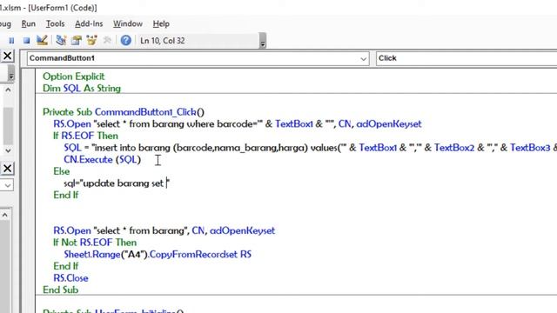The height and width of the screenshot is (313, 557).
Task: Open Project Explorer from toolbar icon
Action: [61, 40]
